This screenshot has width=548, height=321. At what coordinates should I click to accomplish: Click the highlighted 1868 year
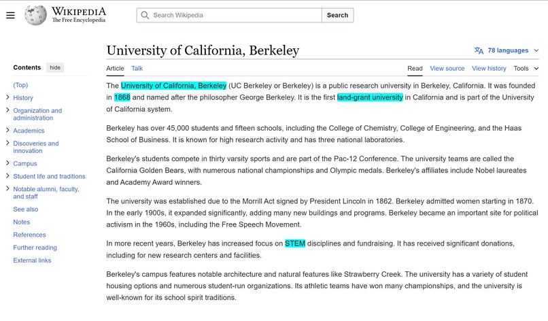click(122, 97)
